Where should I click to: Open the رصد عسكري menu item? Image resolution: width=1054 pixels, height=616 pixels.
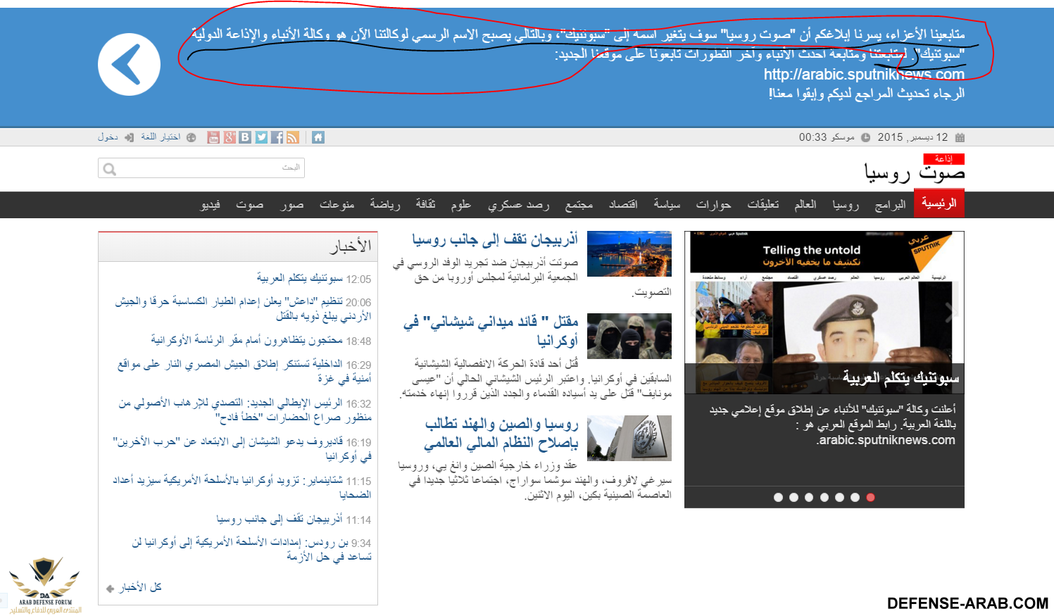pos(518,204)
